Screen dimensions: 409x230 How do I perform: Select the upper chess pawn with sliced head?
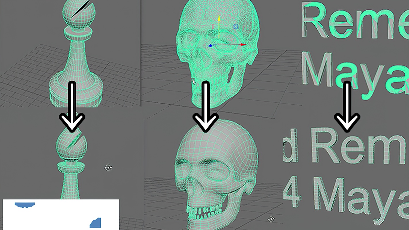pyautogui.click(x=76, y=53)
